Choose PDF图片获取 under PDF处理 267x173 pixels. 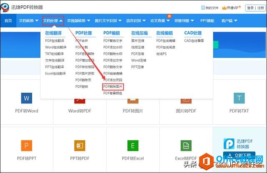[x=85, y=73]
